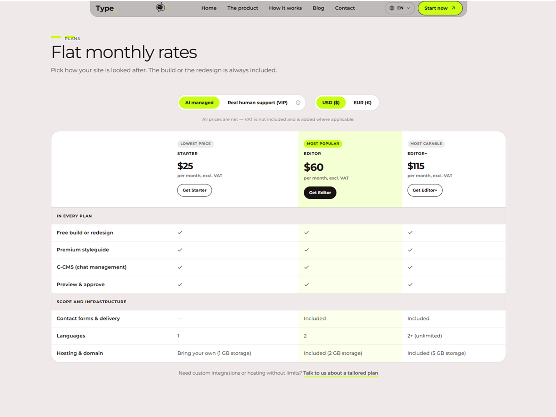The width and height of the screenshot is (556, 417).
Task: Click the LOWEST PRICE badge
Action: (x=195, y=144)
